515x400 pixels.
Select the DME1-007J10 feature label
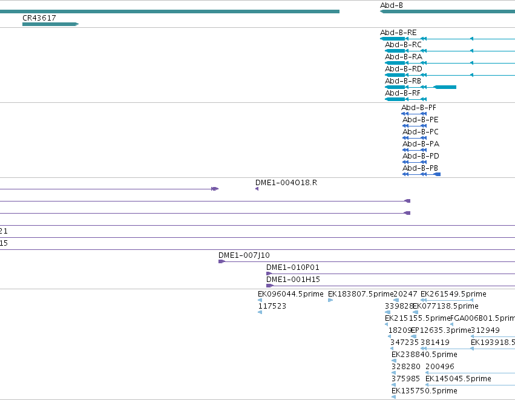[244, 255]
